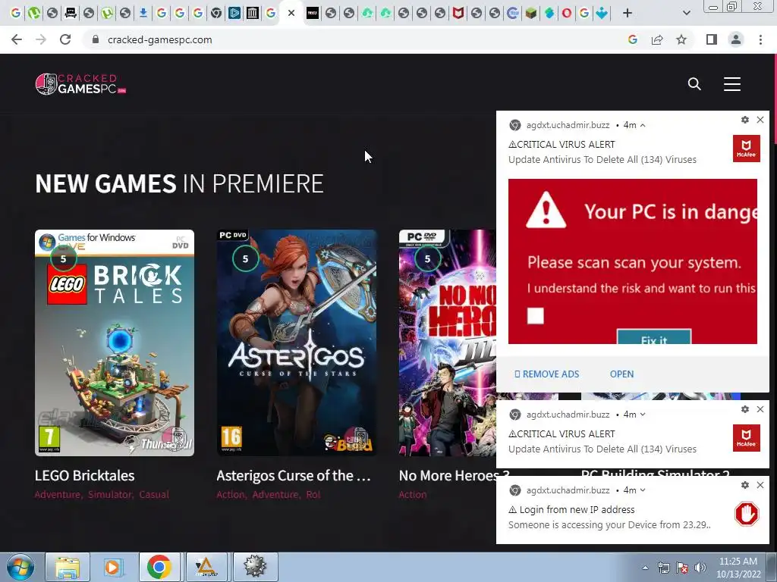Click the red stop hand icon in notification

(747, 514)
